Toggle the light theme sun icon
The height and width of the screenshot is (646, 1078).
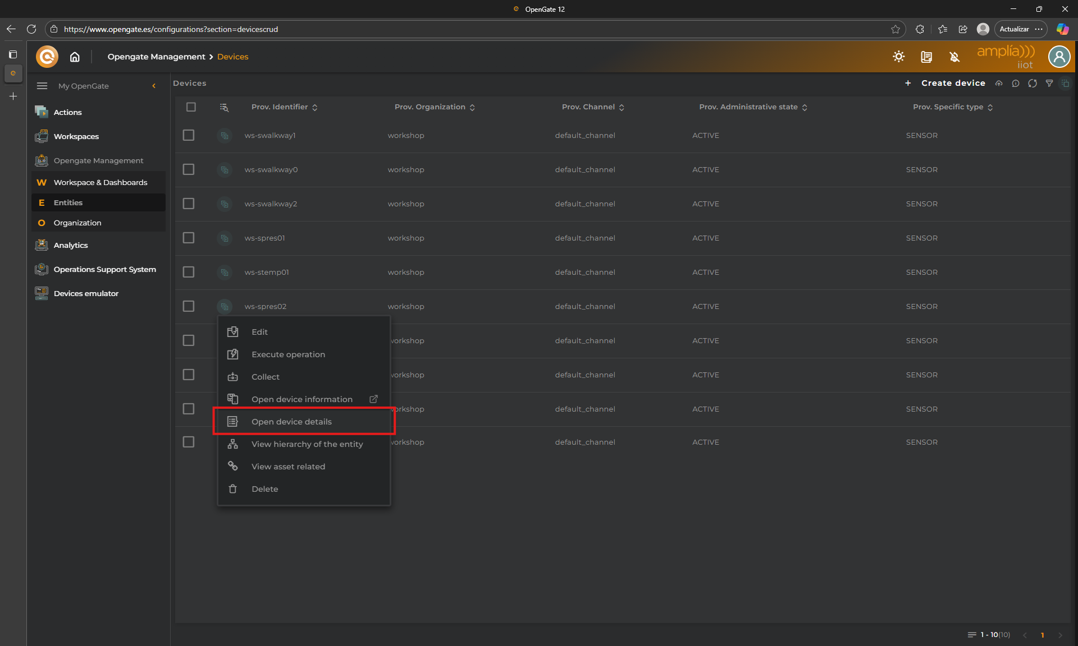899,57
